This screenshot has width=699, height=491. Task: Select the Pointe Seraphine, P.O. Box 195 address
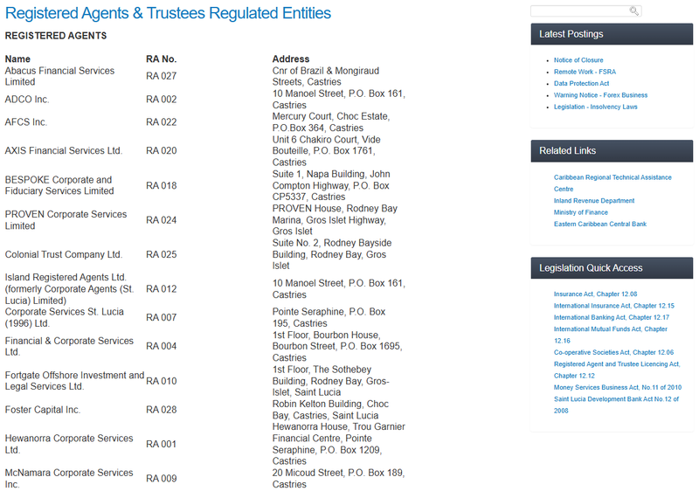point(329,317)
